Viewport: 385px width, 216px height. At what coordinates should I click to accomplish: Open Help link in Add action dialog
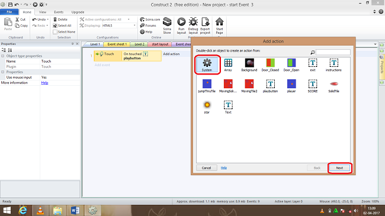point(224,167)
